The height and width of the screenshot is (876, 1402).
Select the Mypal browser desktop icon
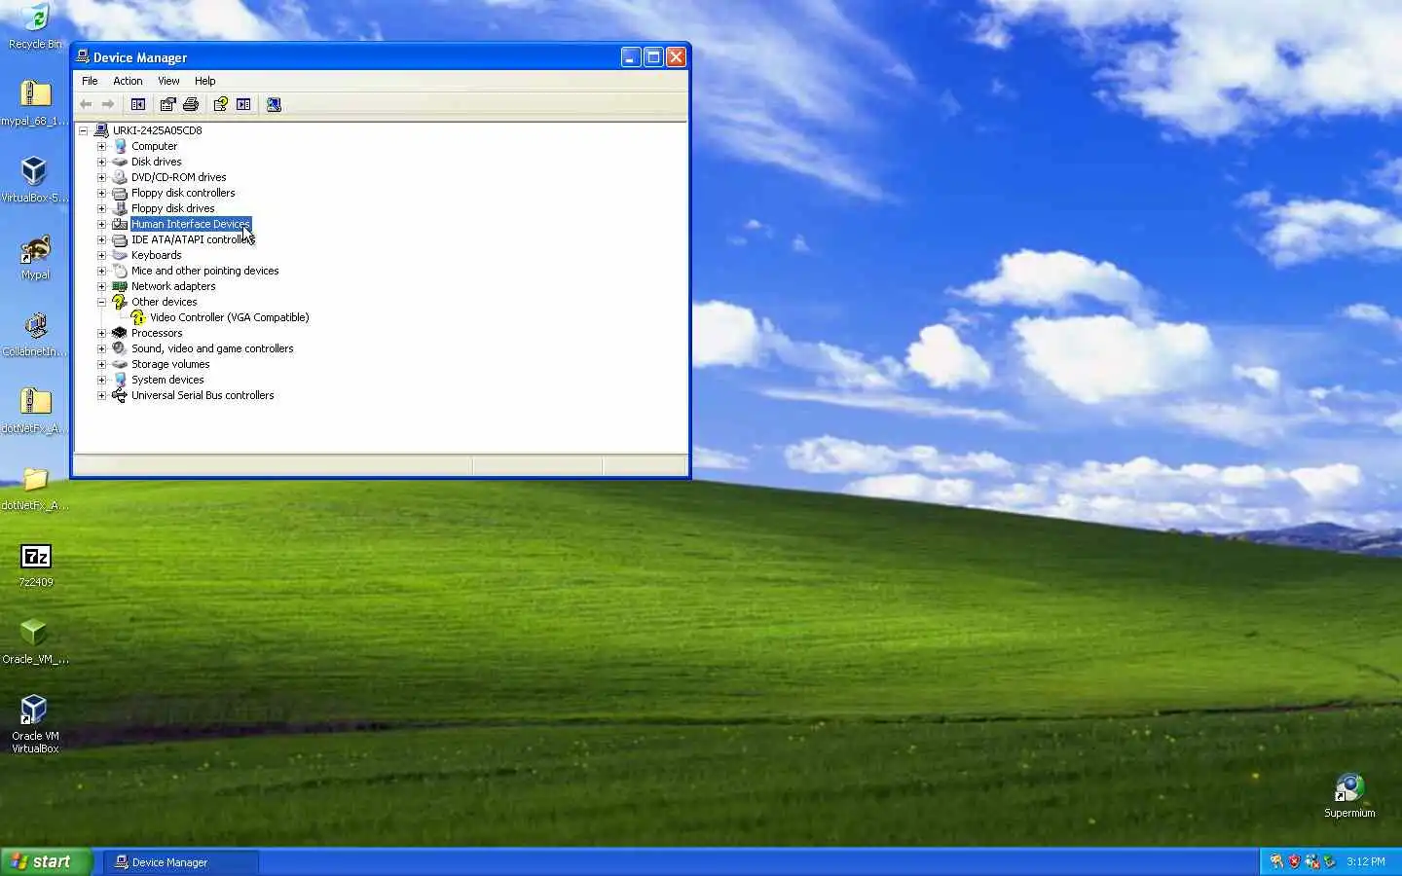pyautogui.click(x=35, y=249)
